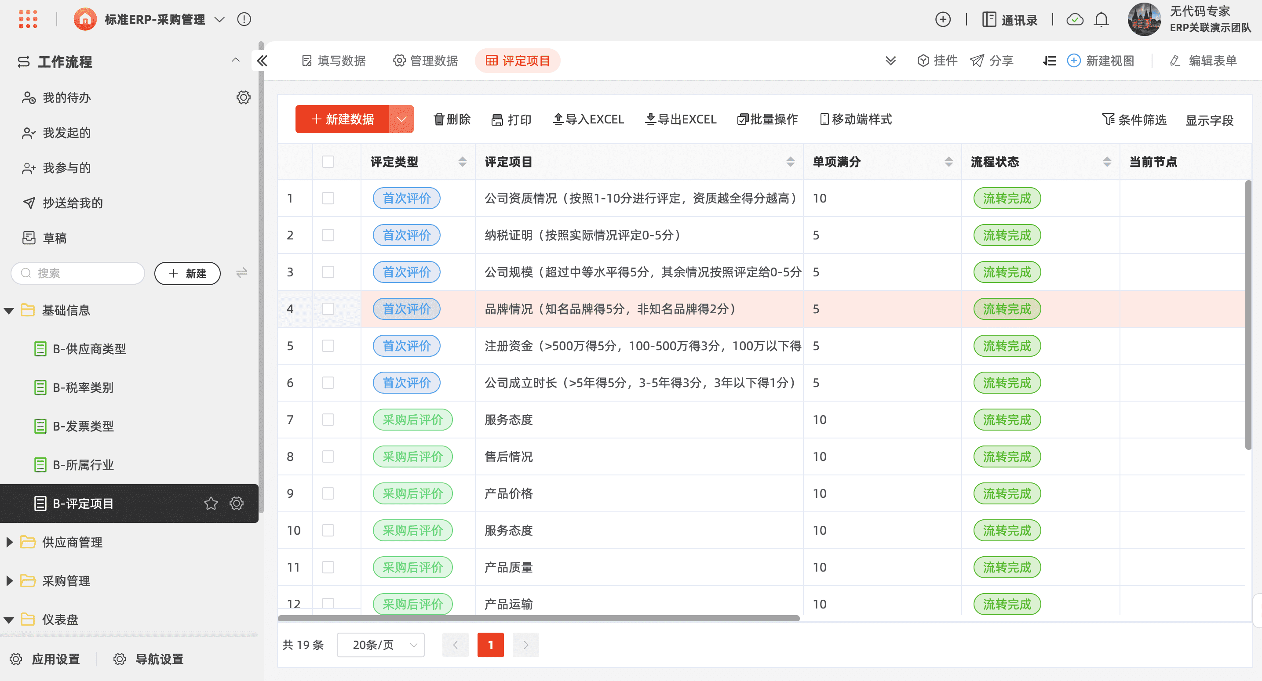This screenshot has width=1262, height=681.
Task: Open the app grid launcher icon
Action: click(x=28, y=20)
